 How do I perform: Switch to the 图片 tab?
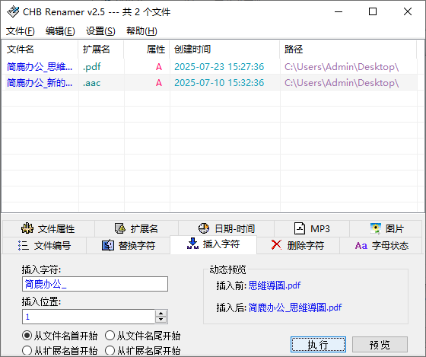(386, 228)
